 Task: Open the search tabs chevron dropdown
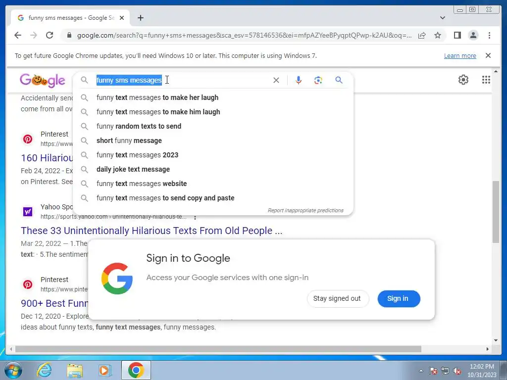(442, 18)
